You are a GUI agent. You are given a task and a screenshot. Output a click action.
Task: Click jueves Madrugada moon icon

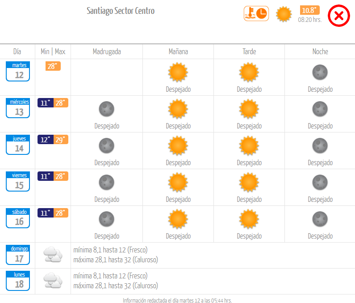pyautogui.click(x=107, y=146)
